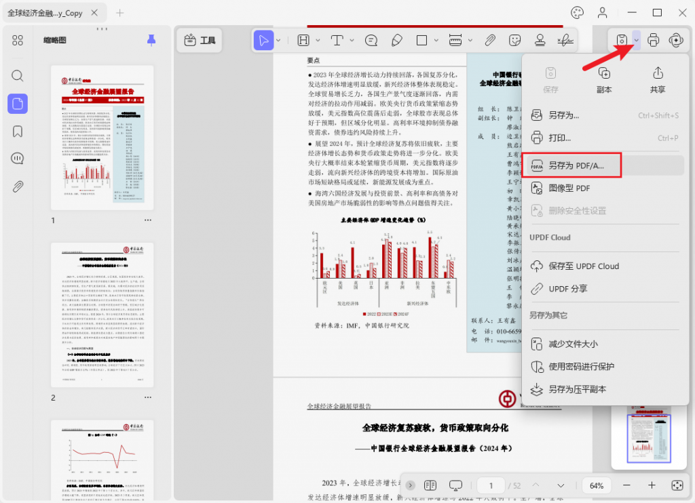Screen dimensions: 695x503
Task: Click the save icon in toolbar
Action: tap(622, 40)
